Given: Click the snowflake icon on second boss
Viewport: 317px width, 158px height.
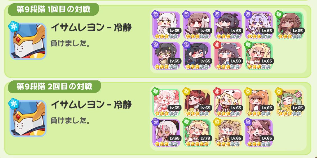Looking at the screenshot, I should tap(14, 104).
